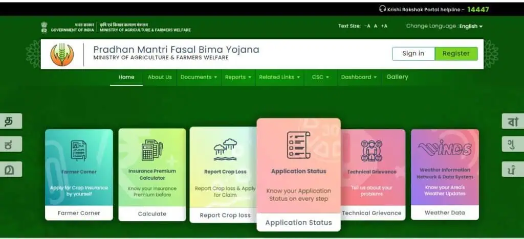Select the Kannada language tile
524x239 pixels.
(x=10, y=144)
